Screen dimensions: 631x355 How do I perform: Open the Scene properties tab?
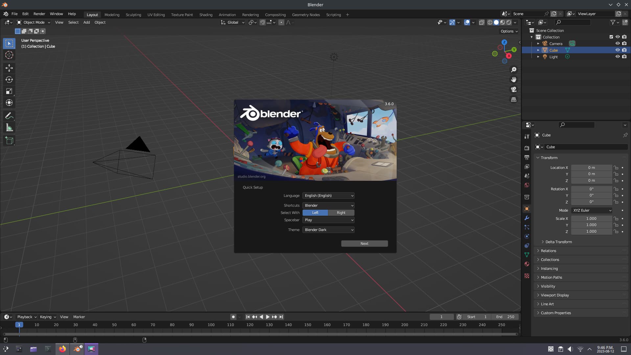[x=527, y=176]
